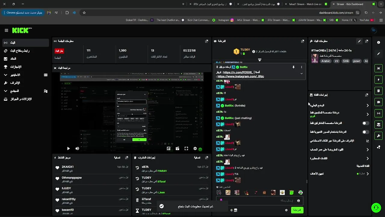Image resolution: width=385 pixels, height=217 pixels.
Task: Pop out the موجز النشاط activity panel
Action: [x=127, y=158]
